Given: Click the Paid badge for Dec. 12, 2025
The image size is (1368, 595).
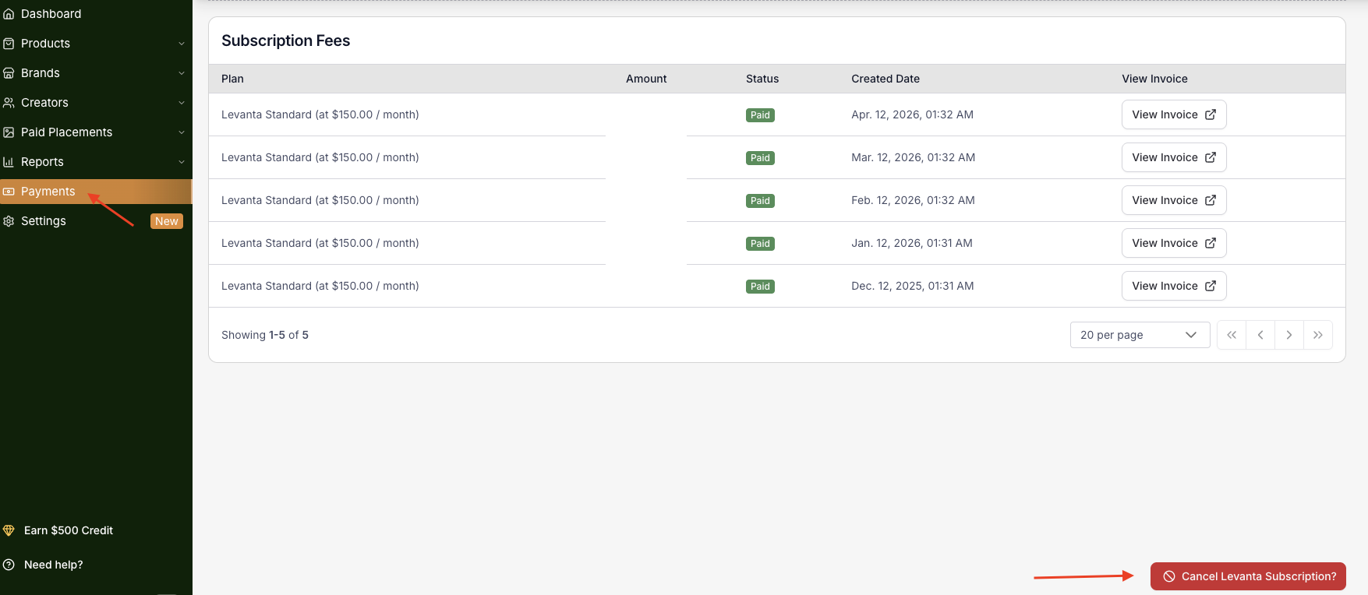Looking at the screenshot, I should pos(760,287).
